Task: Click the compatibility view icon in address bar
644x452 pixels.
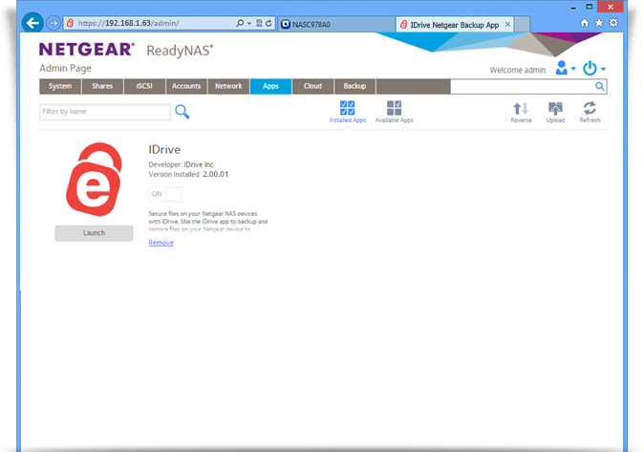Action: click(259, 24)
